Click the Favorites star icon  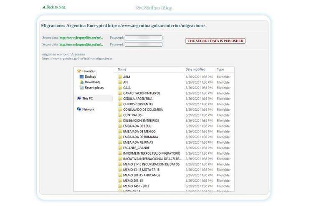coord(79,71)
